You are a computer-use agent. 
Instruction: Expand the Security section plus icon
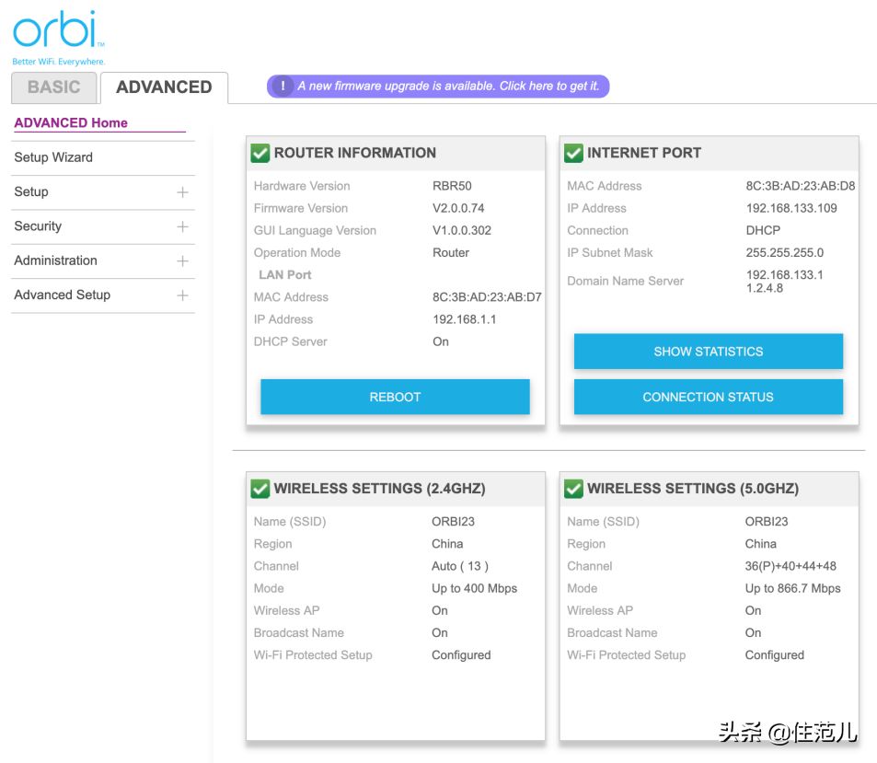click(182, 226)
